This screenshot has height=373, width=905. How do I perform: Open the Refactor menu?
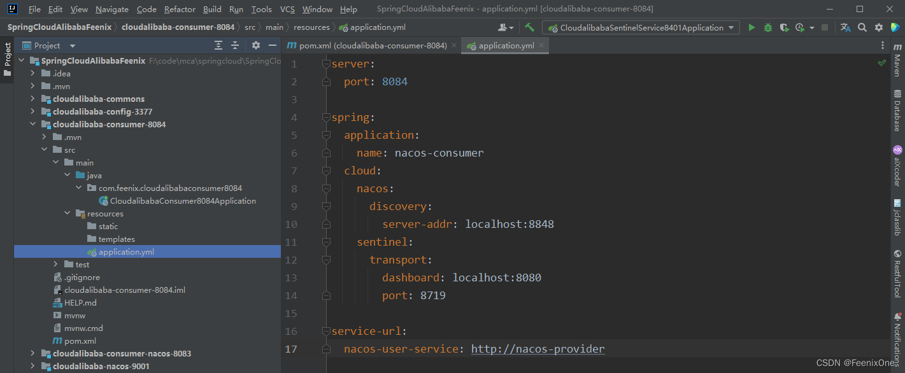(x=180, y=9)
